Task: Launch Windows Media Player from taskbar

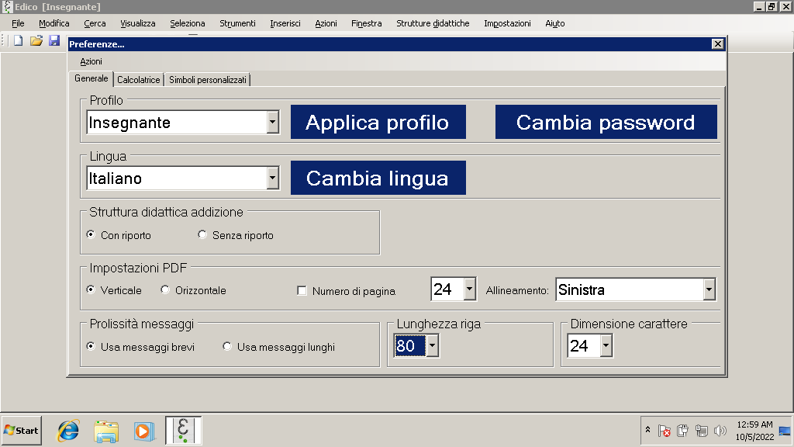Action: (144, 431)
